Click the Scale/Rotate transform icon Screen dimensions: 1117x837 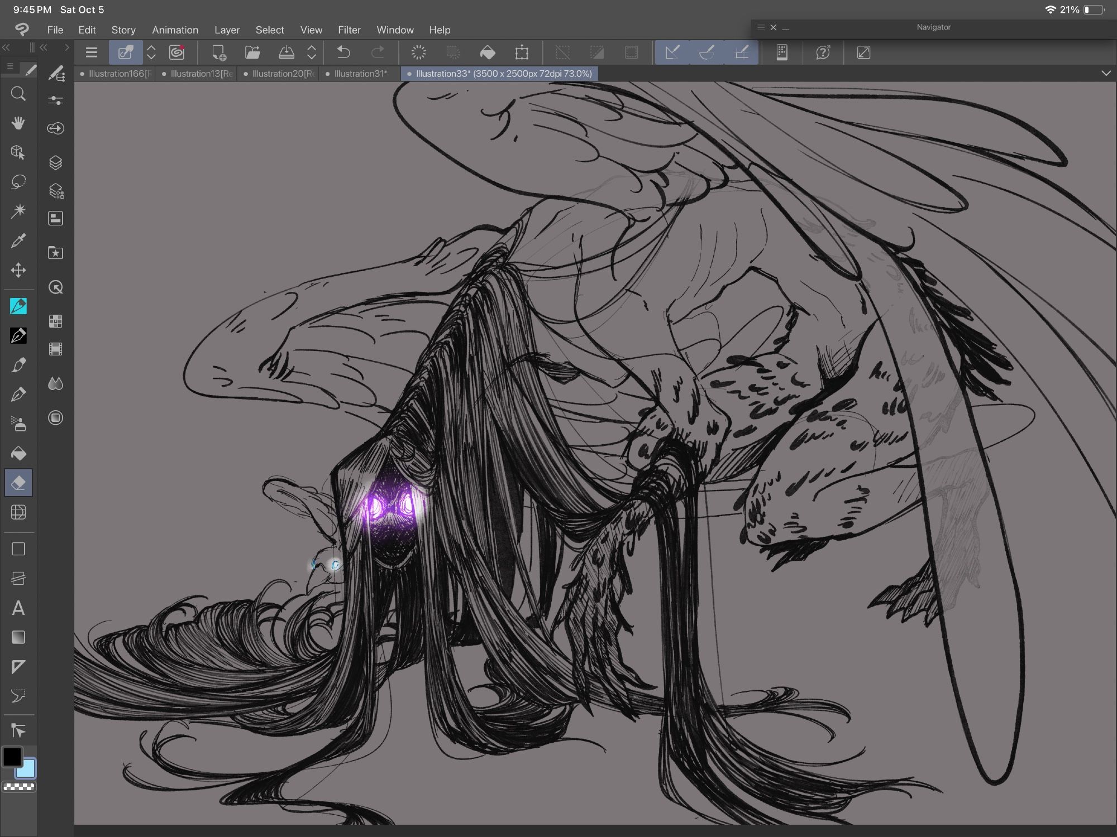pos(522,52)
